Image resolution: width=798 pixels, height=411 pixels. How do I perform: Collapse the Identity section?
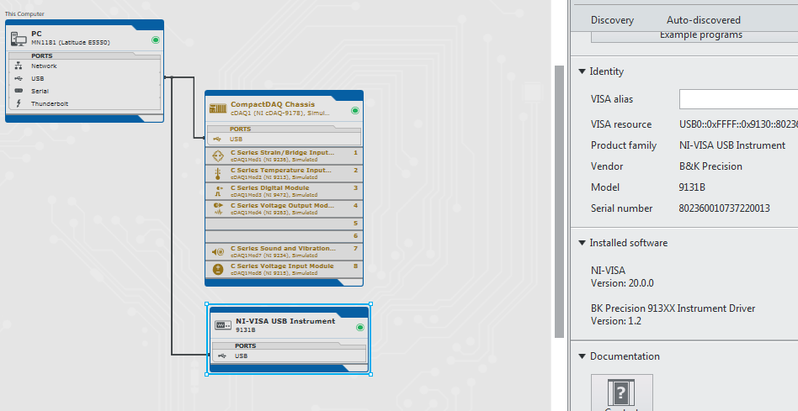(x=583, y=71)
